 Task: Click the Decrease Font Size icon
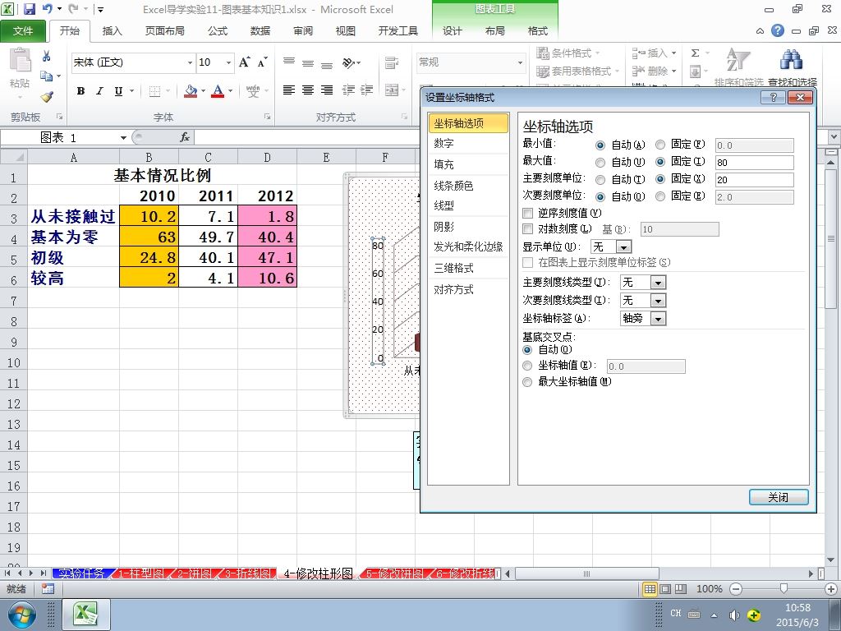(x=262, y=62)
